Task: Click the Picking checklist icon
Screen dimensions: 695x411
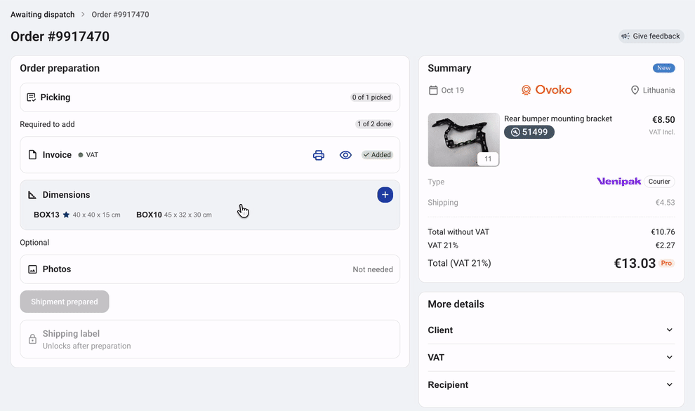Action: pyautogui.click(x=31, y=97)
